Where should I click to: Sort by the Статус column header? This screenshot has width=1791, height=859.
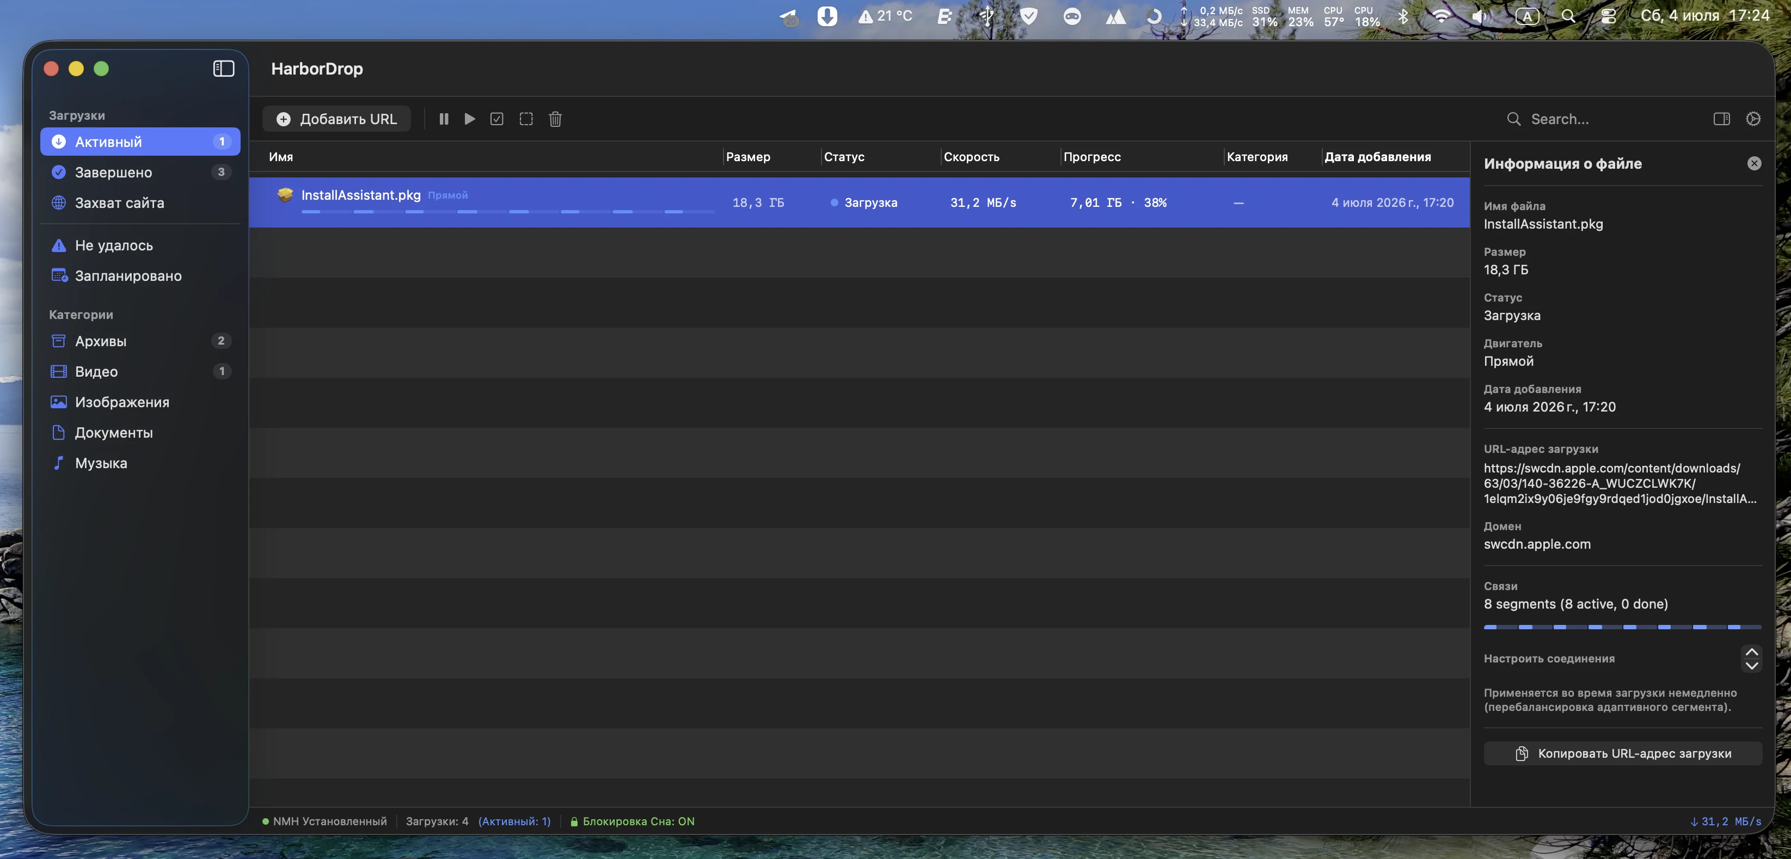pyautogui.click(x=844, y=157)
